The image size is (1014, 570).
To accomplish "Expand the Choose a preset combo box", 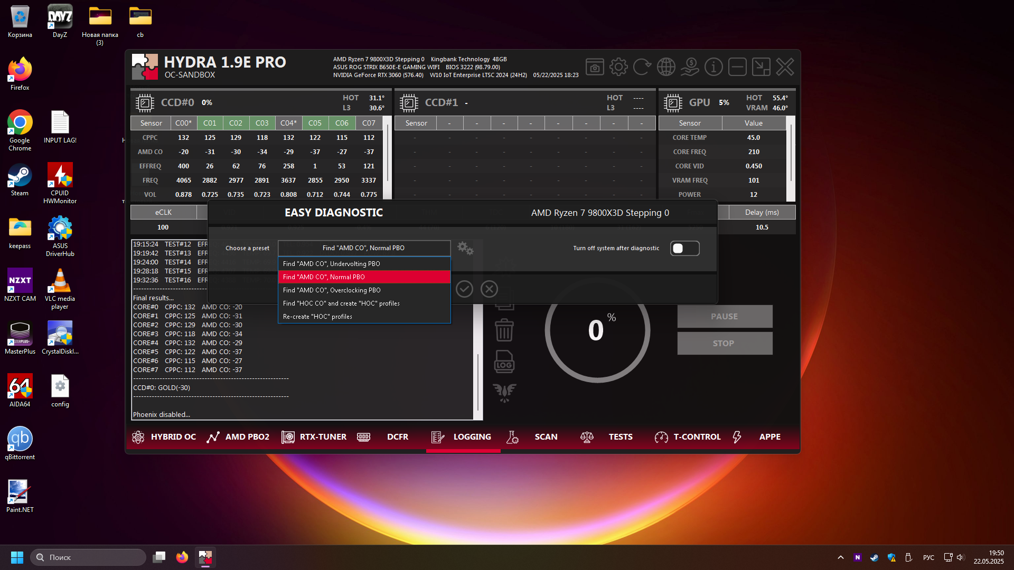I will click(364, 248).
